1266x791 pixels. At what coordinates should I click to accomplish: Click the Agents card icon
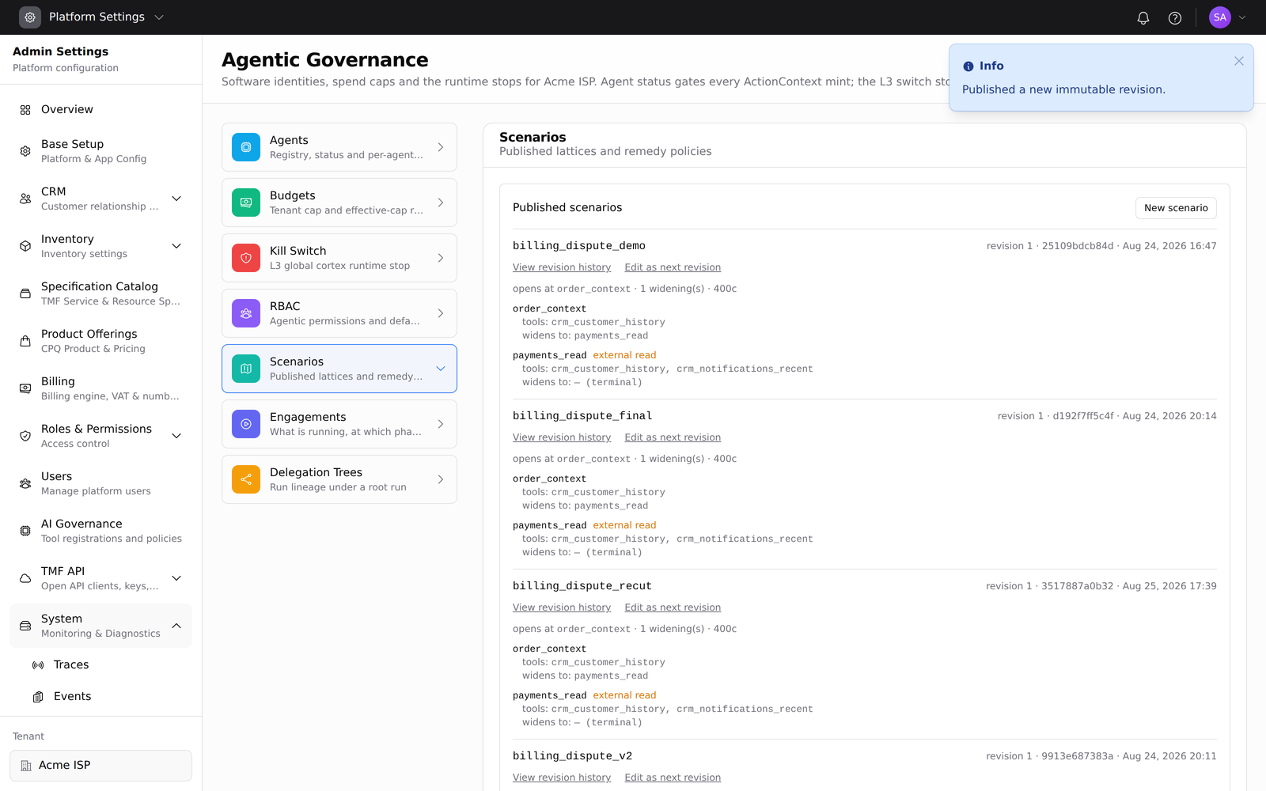click(x=246, y=147)
